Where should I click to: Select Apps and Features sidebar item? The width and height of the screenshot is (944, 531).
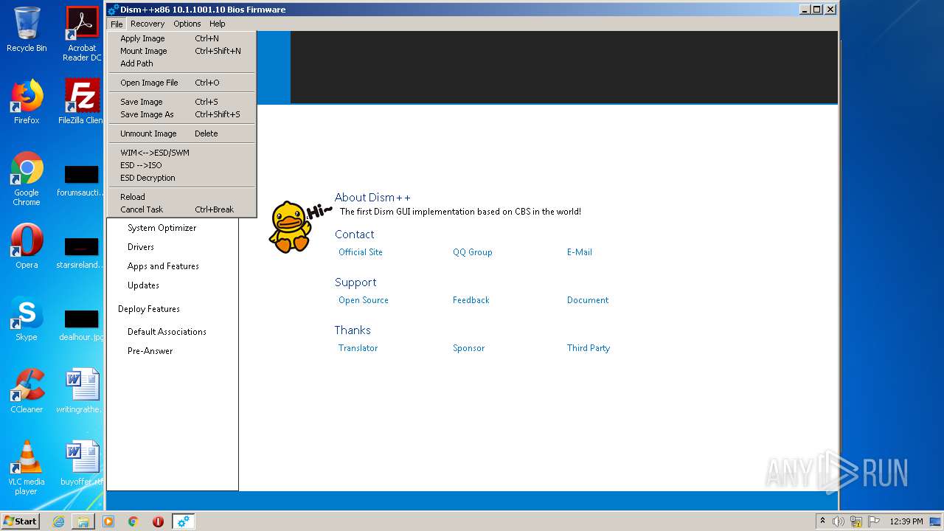coord(163,266)
